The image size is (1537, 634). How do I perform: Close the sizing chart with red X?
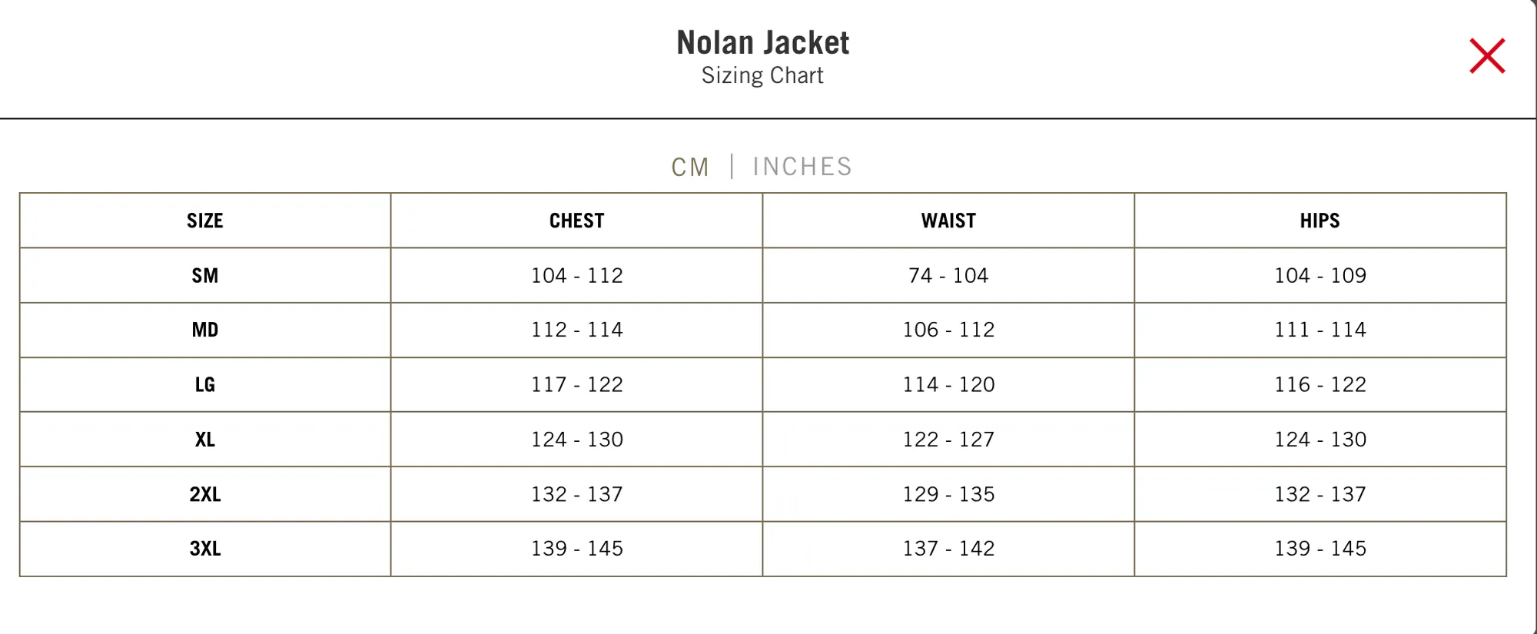[x=1487, y=56]
